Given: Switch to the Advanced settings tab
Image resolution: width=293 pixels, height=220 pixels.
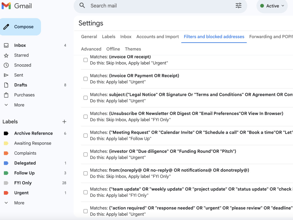Looking at the screenshot, I should 91,49.
